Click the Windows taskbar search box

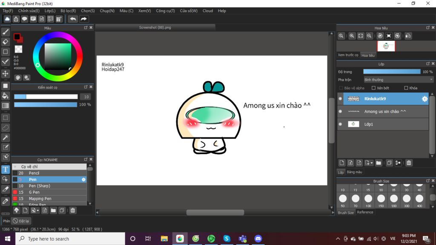click(70, 239)
